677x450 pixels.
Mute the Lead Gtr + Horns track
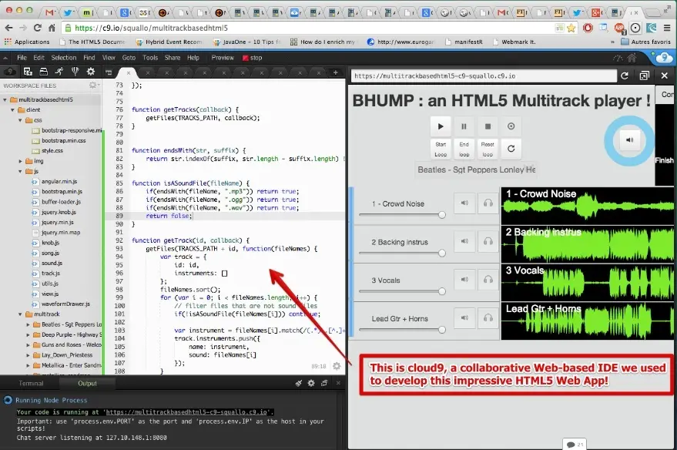click(464, 318)
